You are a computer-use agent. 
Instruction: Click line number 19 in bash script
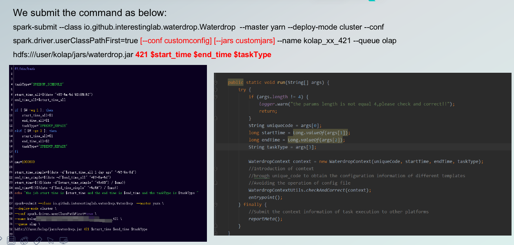[x=12, y=162]
